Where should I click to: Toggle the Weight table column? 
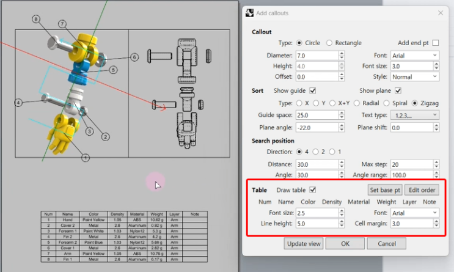tap(386, 202)
